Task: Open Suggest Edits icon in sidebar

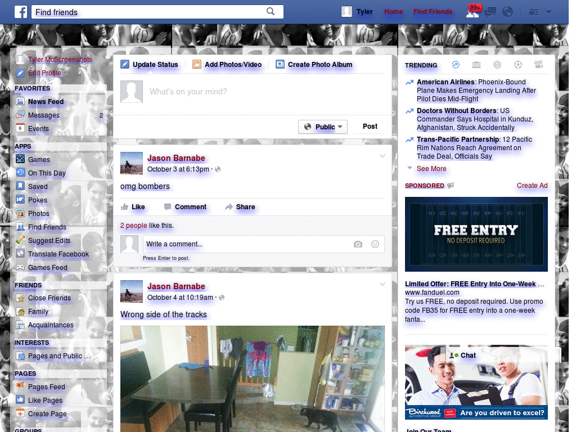Action: 20,241
